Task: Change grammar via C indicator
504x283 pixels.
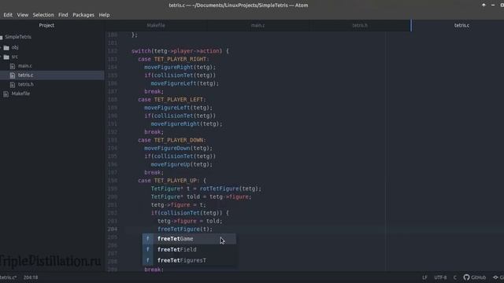Action: 454,277
